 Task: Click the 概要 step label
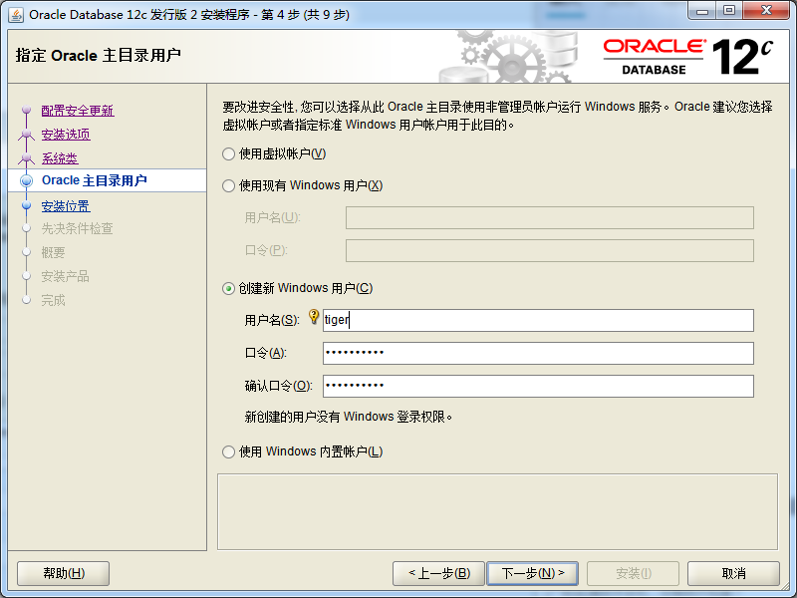(54, 252)
